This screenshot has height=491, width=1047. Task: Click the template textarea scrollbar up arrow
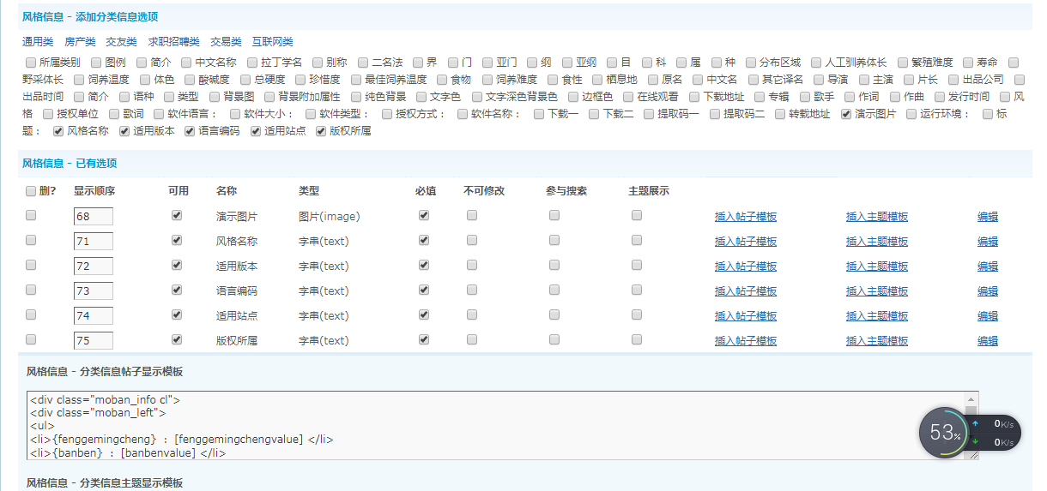pyautogui.click(x=971, y=398)
